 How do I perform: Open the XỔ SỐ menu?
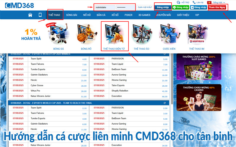tap(115, 15)
